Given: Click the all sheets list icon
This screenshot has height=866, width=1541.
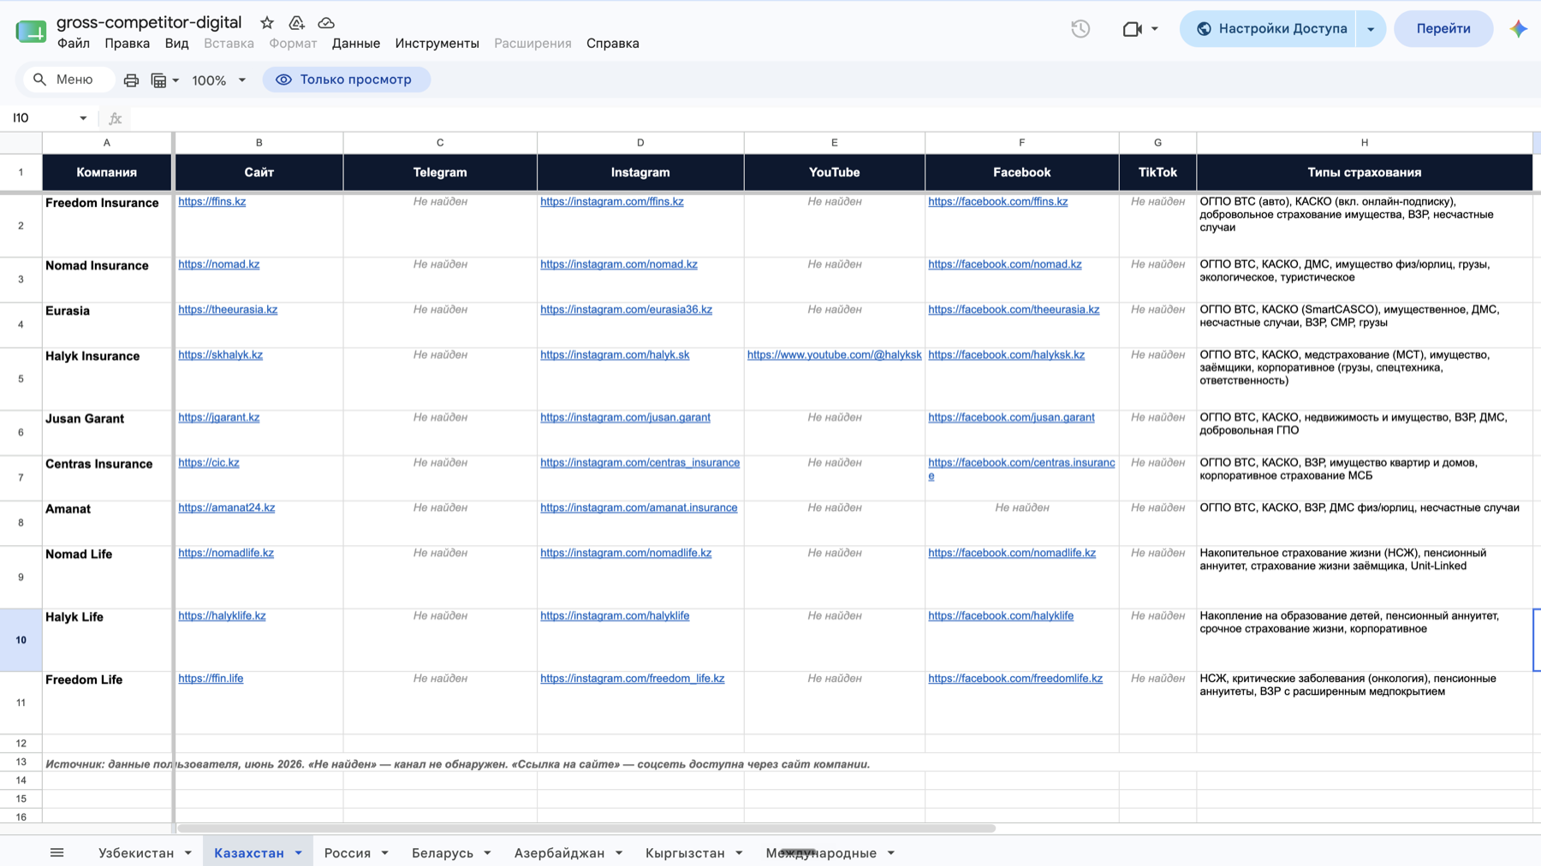Looking at the screenshot, I should tap(57, 852).
